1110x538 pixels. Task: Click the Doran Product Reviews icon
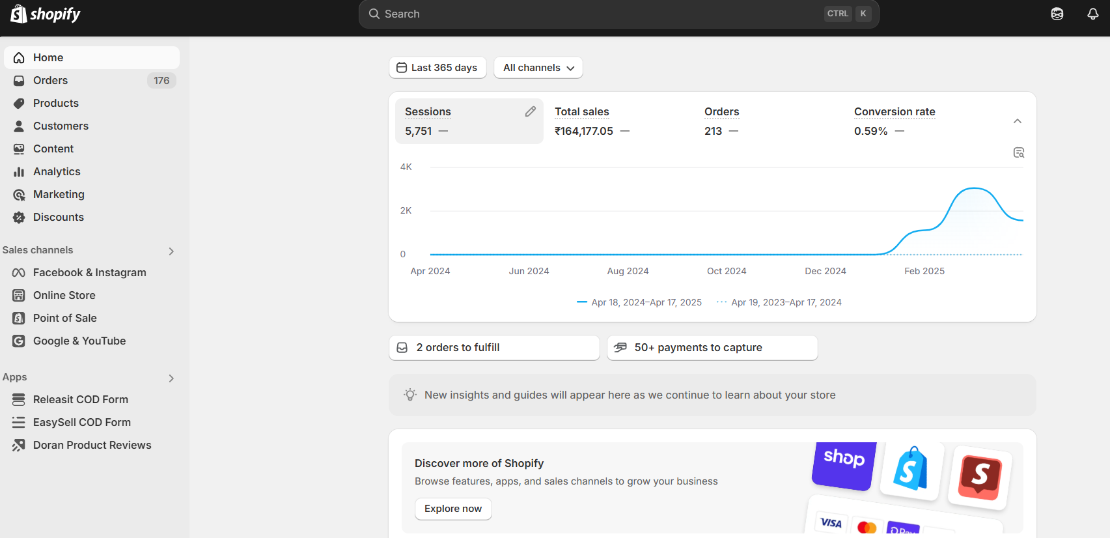point(19,445)
